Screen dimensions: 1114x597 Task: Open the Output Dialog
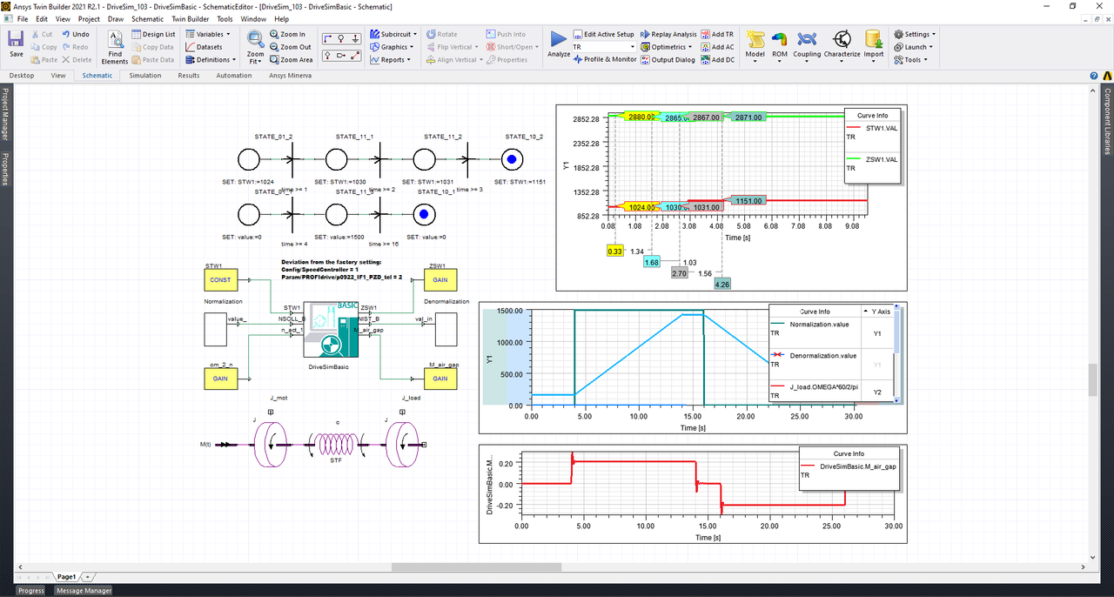coord(668,60)
